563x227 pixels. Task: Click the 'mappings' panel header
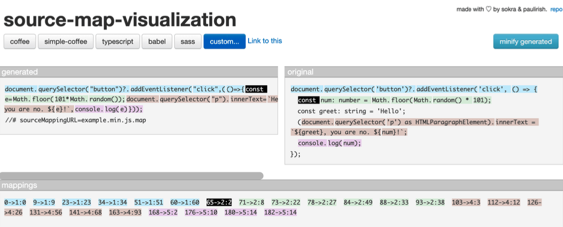point(281,185)
